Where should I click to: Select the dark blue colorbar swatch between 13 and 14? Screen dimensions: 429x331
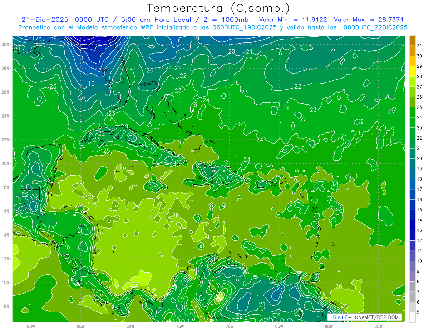[412, 225]
